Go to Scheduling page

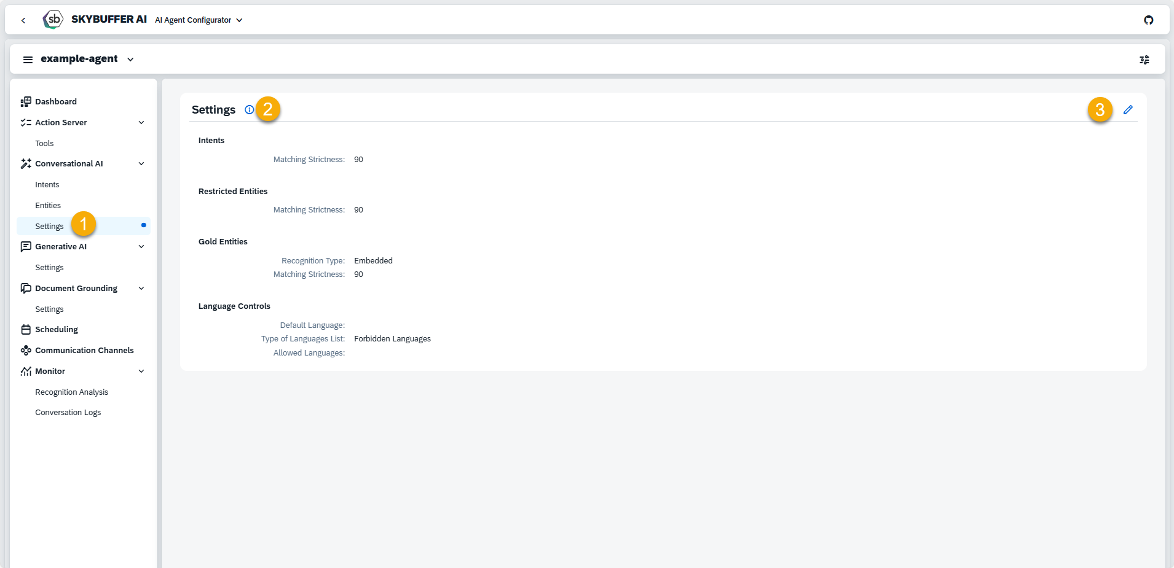tap(57, 330)
